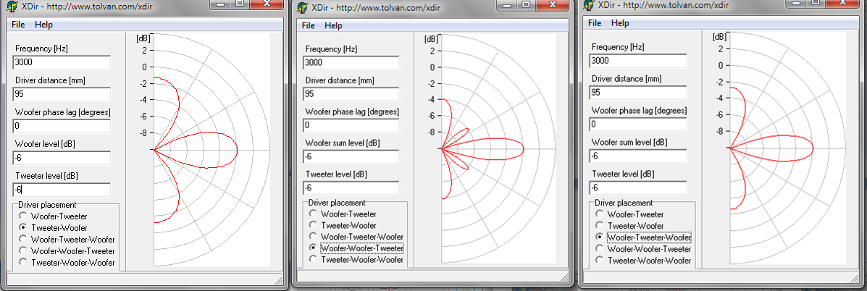Click "Tweeter level [dB]" label in middle window
The height and width of the screenshot is (291, 867).
(x=335, y=174)
